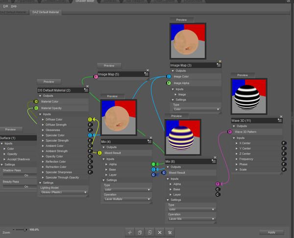Select the Surface (1) brick title bar
This screenshot has height=238, width=294.
[x=18, y=138]
